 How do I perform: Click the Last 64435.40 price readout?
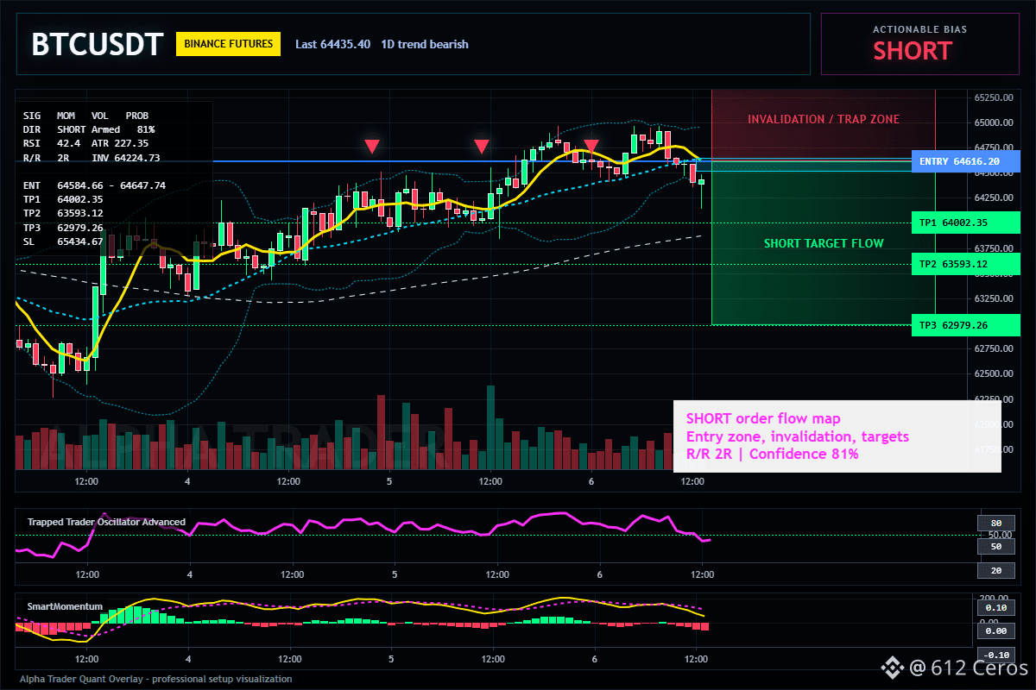point(332,44)
